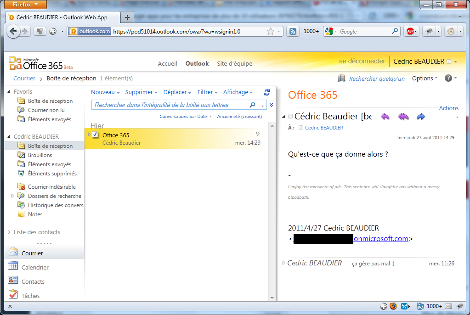Toggle checkbox beside recipient Cedric BEAUDIER
Screen dimensions: 470x315
(301, 128)
